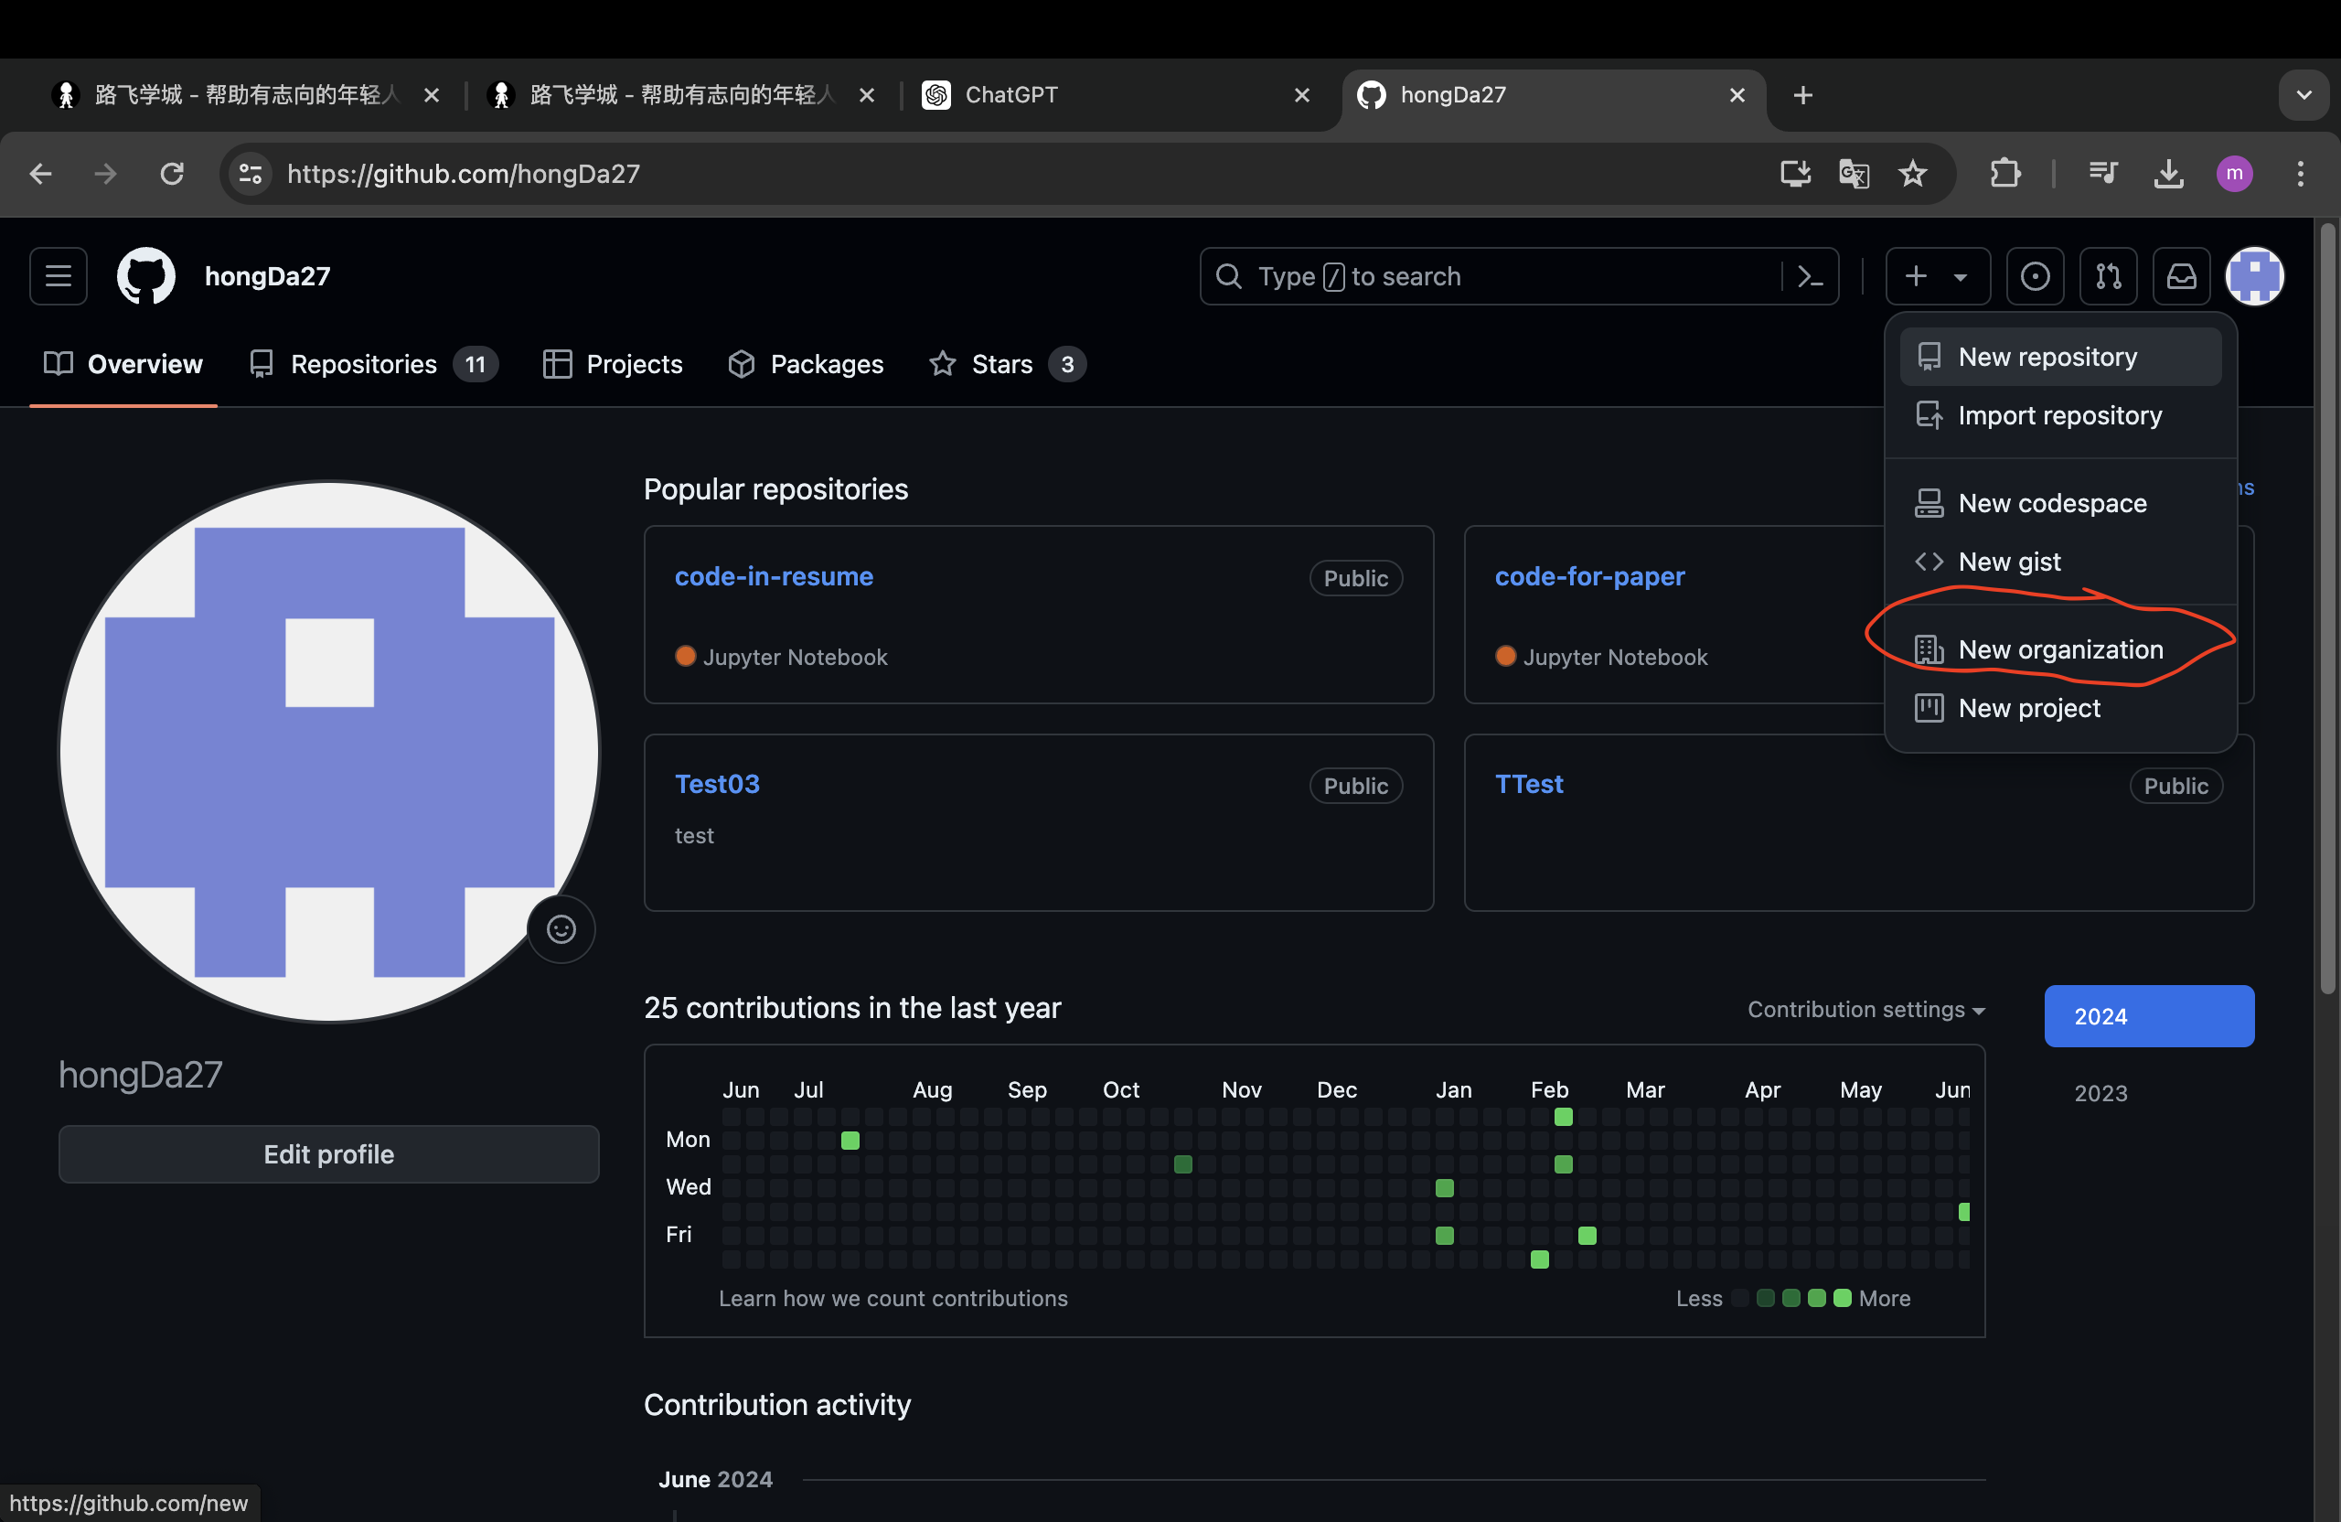Viewport: 2341px width, 1522px height.
Task: Open the Test03 repository
Action: click(x=717, y=784)
